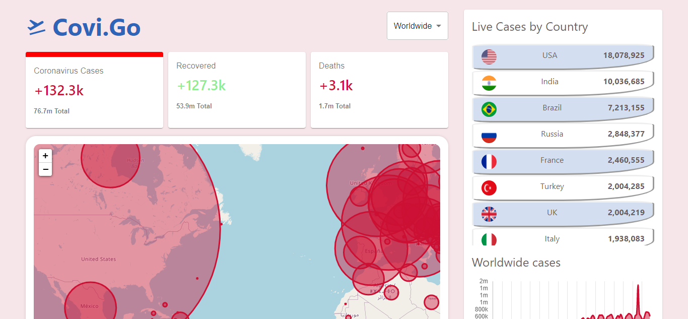
Task: Click Russia case count 2,848,377
Action: [626, 134]
